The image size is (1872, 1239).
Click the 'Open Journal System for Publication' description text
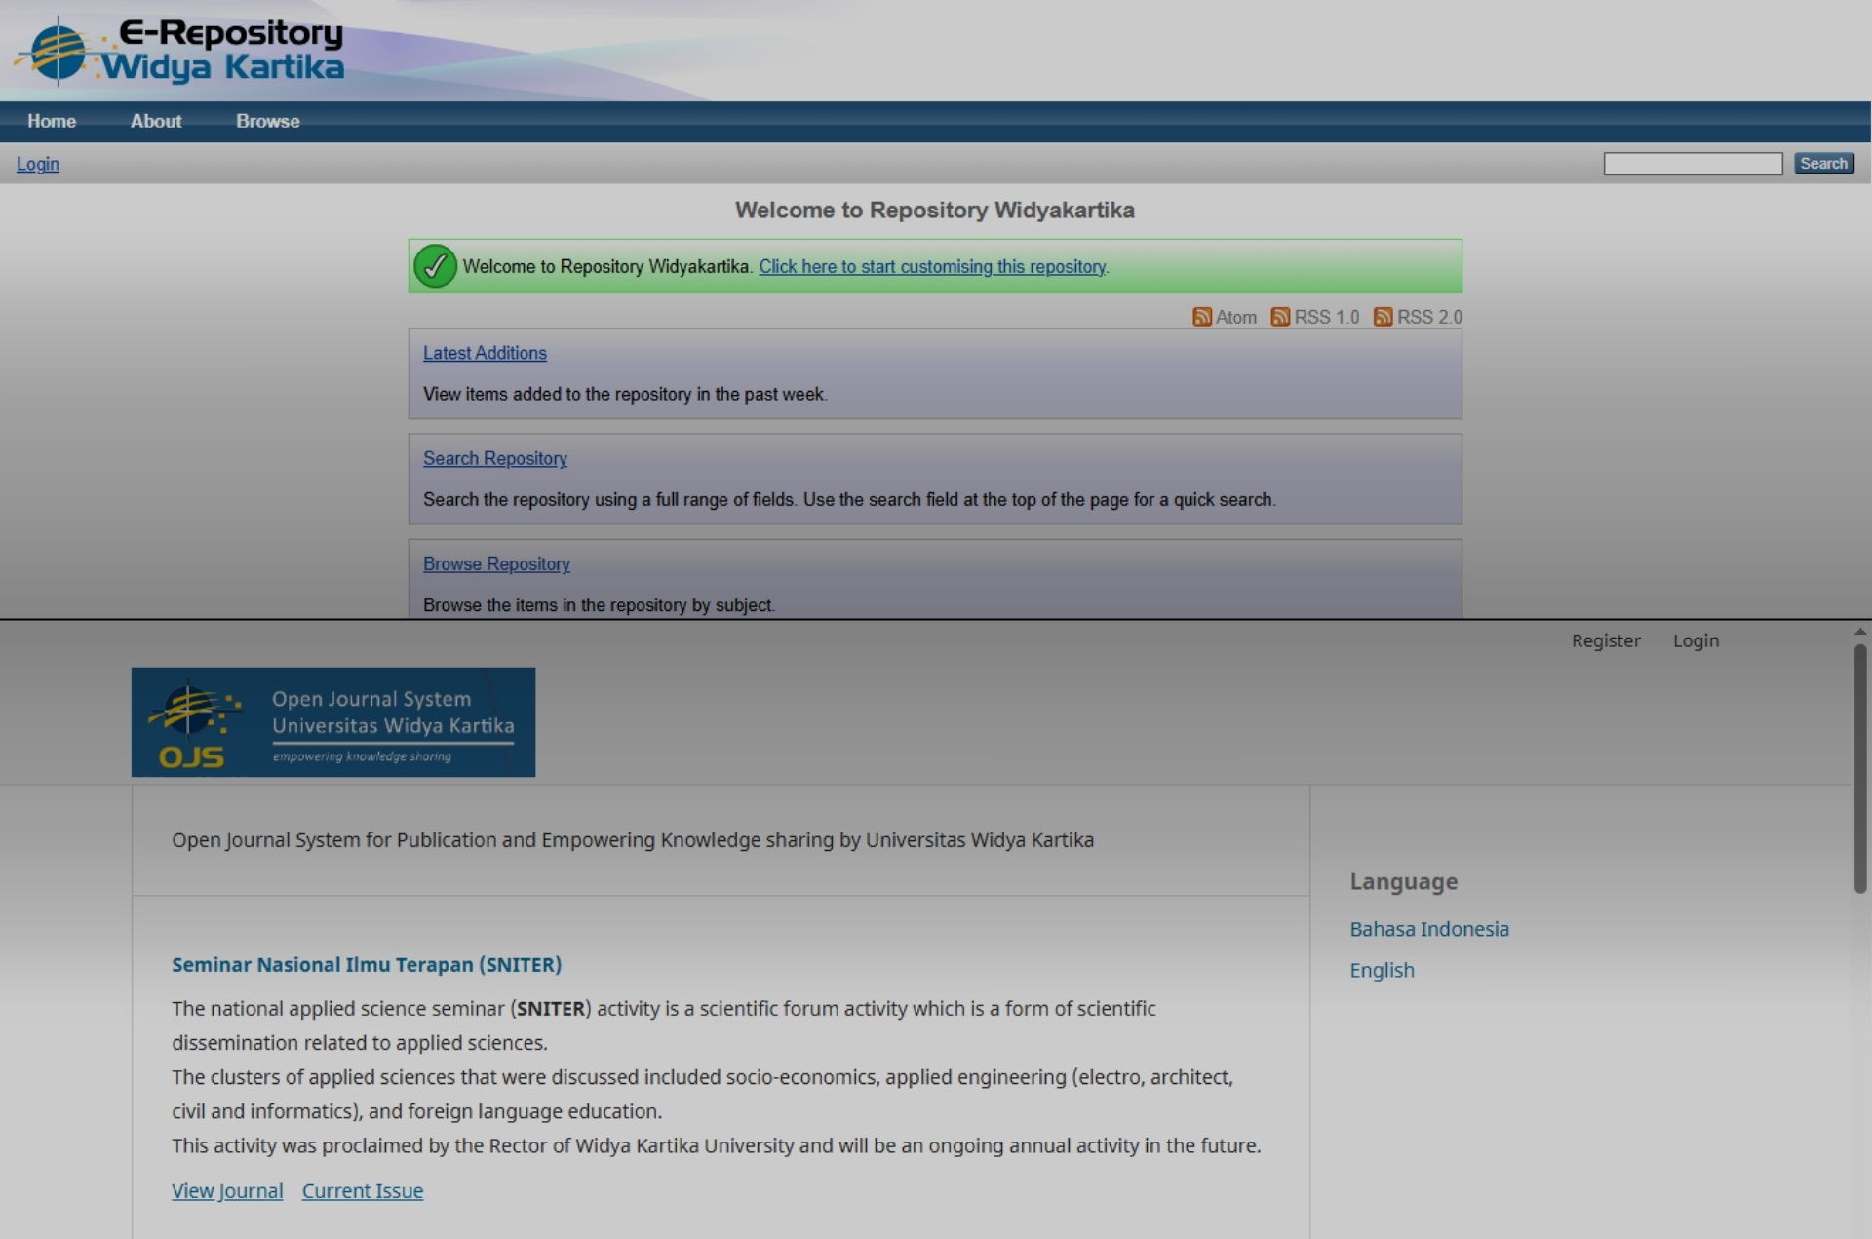click(x=633, y=839)
